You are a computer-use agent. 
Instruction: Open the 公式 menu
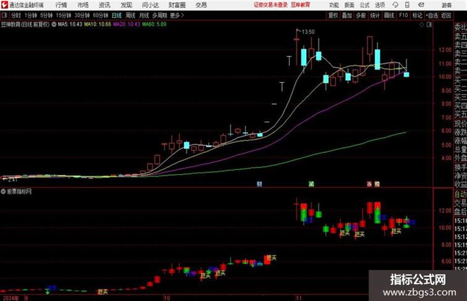pyautogui.click(x=364, y=5)
